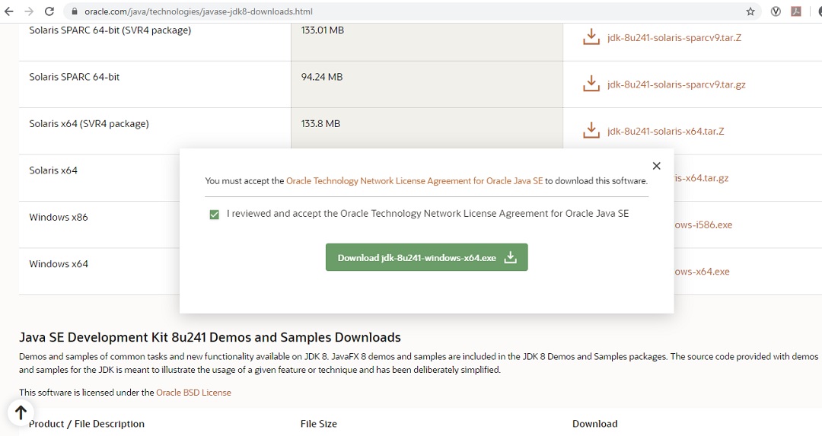Bookmark this page with the star icon
Image resolution: width=822 pixels, height=436 pixels.
(750, 11)
